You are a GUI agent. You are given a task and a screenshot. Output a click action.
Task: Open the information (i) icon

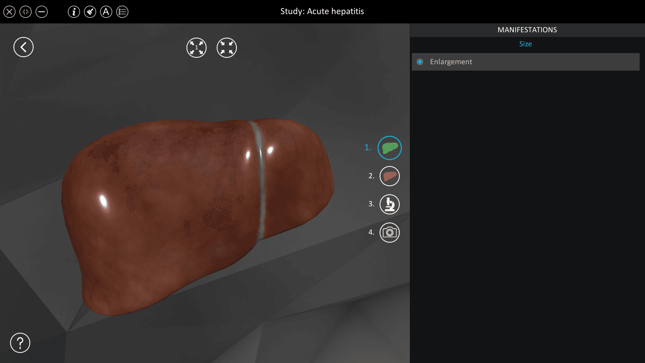(x=74, y=12)
